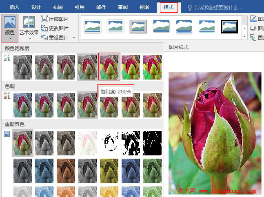This screenshot has width=264, height=197.
Task: Switch to the 布局 tab
Action: (x=58, y=7)
